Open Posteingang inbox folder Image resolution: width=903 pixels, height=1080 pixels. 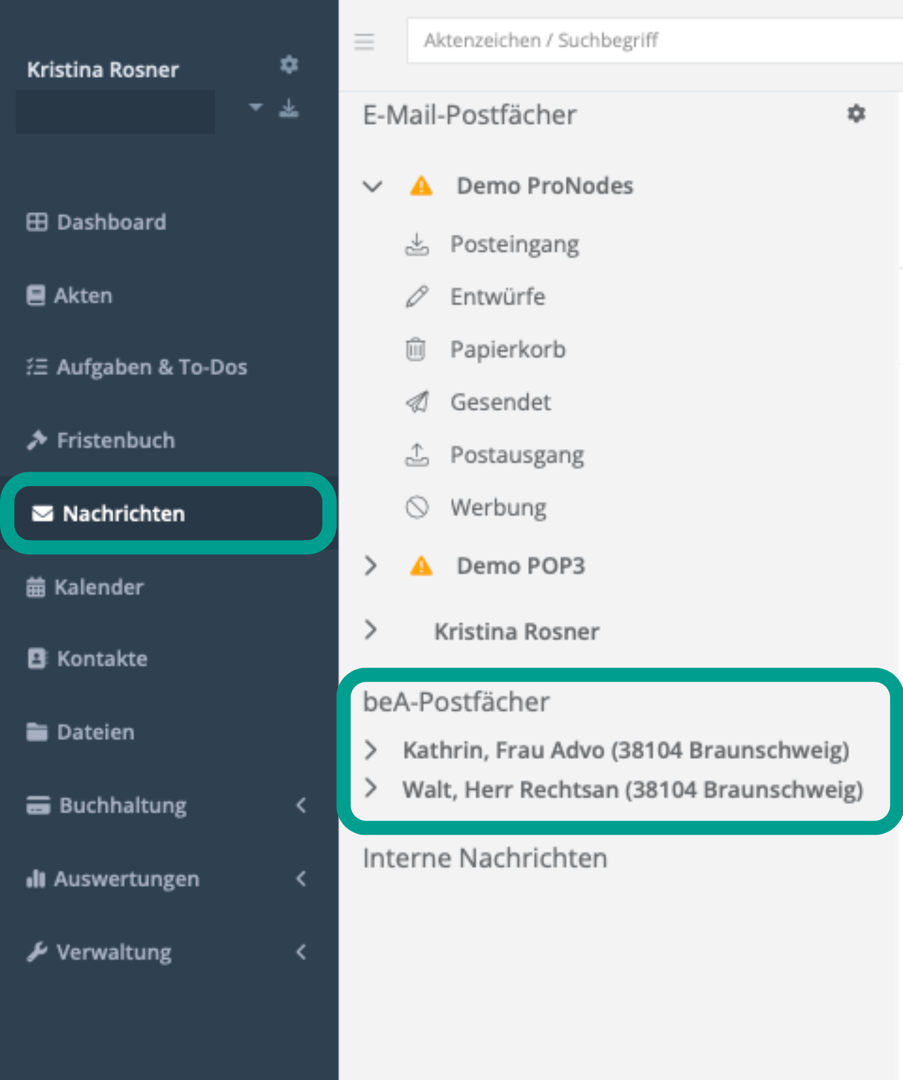point(514,245)
